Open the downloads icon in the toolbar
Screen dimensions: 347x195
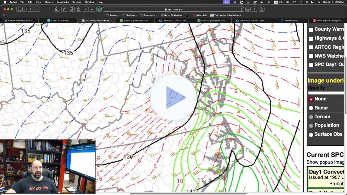(248, 9)
